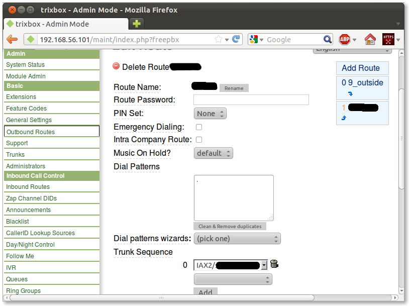This screenshot has width=409, height=306.
Task: Click the Rename button
Action: click(234, 88)
